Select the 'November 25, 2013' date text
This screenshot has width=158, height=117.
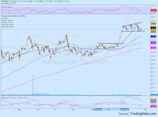point(8,3)
